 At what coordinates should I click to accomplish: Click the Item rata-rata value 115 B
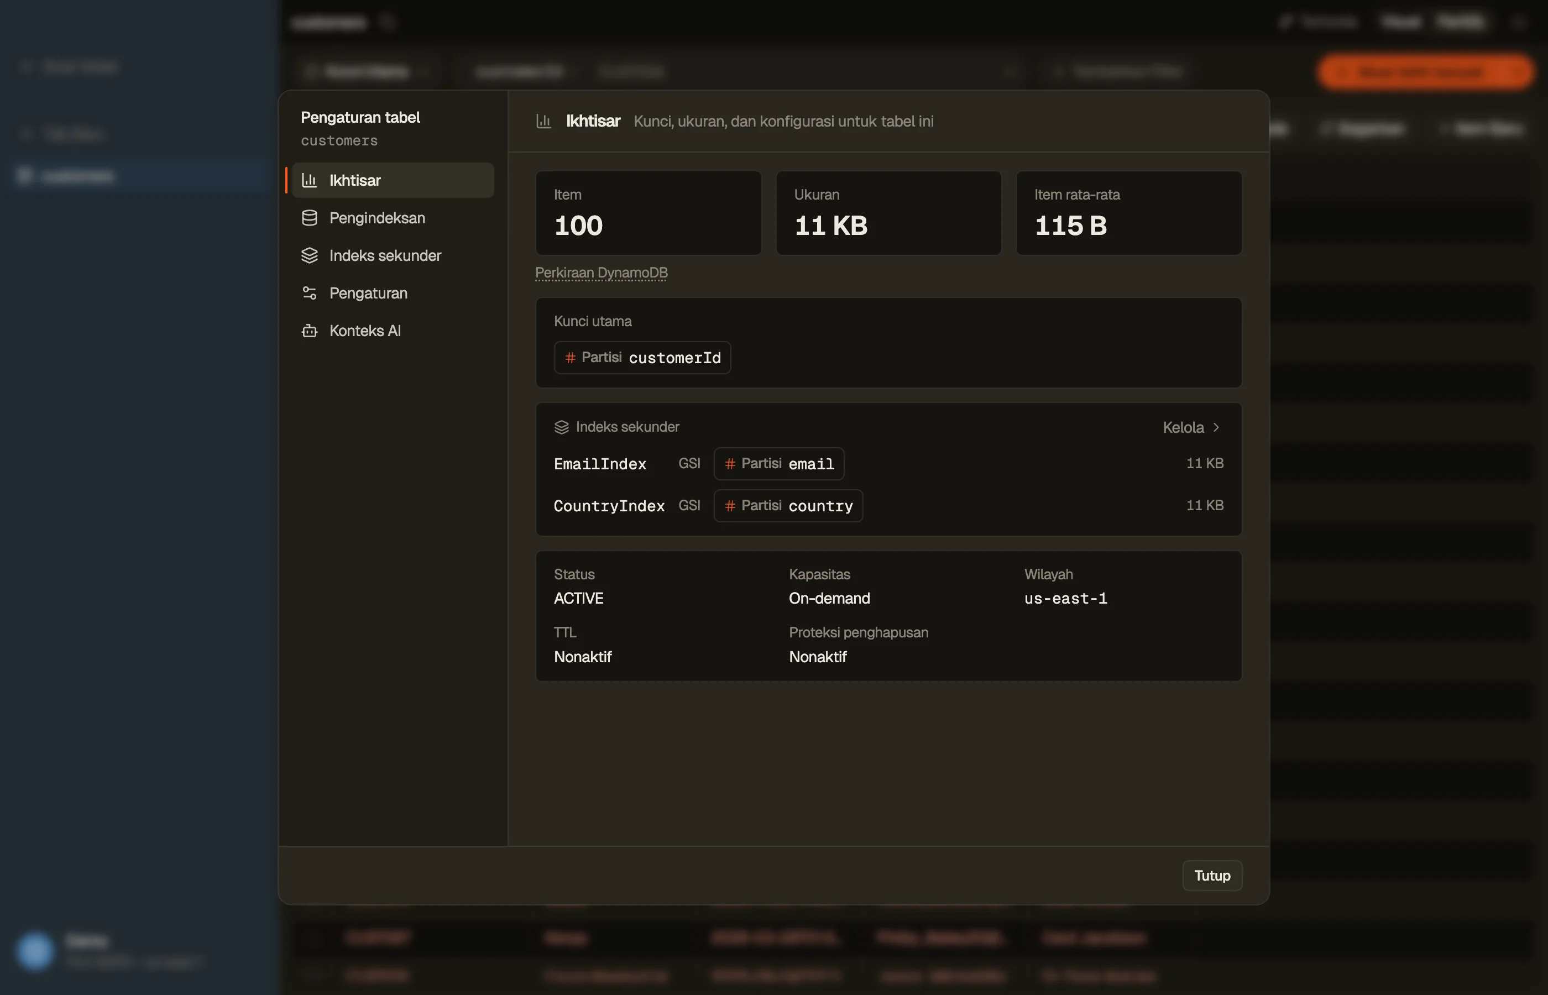point(1070,226)
